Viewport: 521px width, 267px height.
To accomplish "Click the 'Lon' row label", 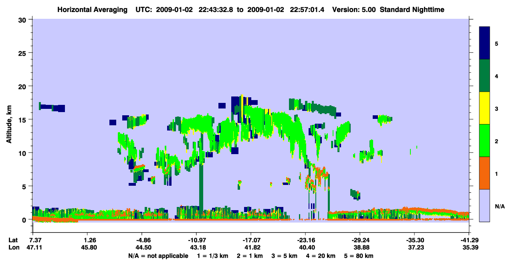I will coord(13,248).
